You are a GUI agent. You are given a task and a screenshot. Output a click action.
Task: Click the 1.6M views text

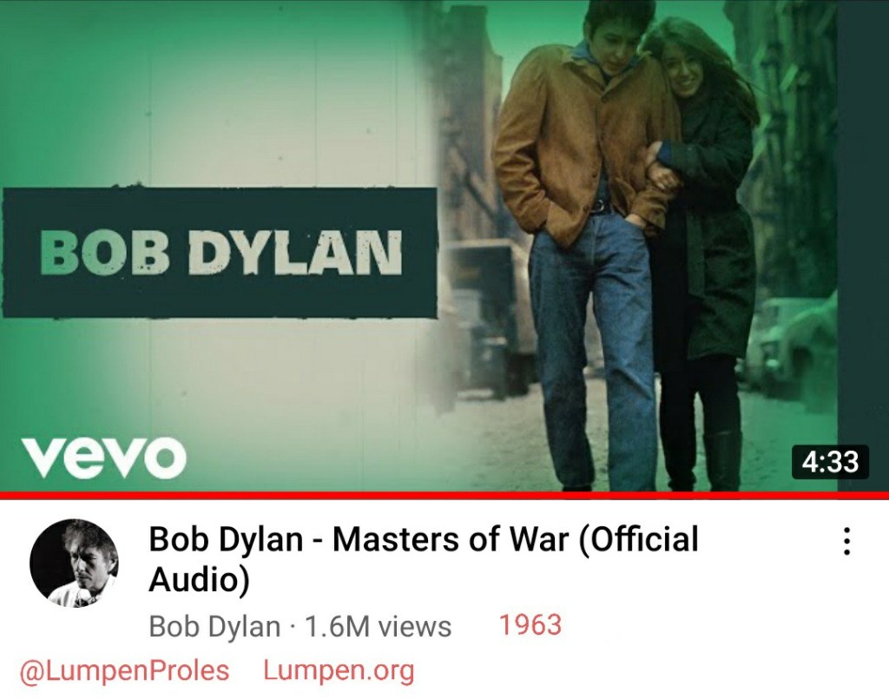[379, 626]
